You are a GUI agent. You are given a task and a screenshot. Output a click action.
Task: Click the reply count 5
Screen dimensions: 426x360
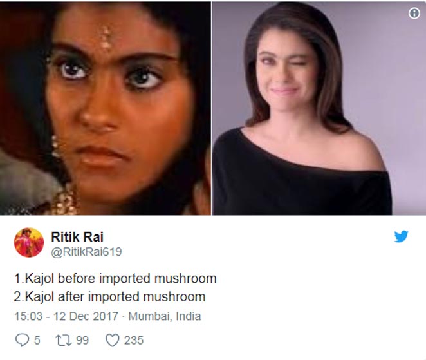(x=37, y=341)
